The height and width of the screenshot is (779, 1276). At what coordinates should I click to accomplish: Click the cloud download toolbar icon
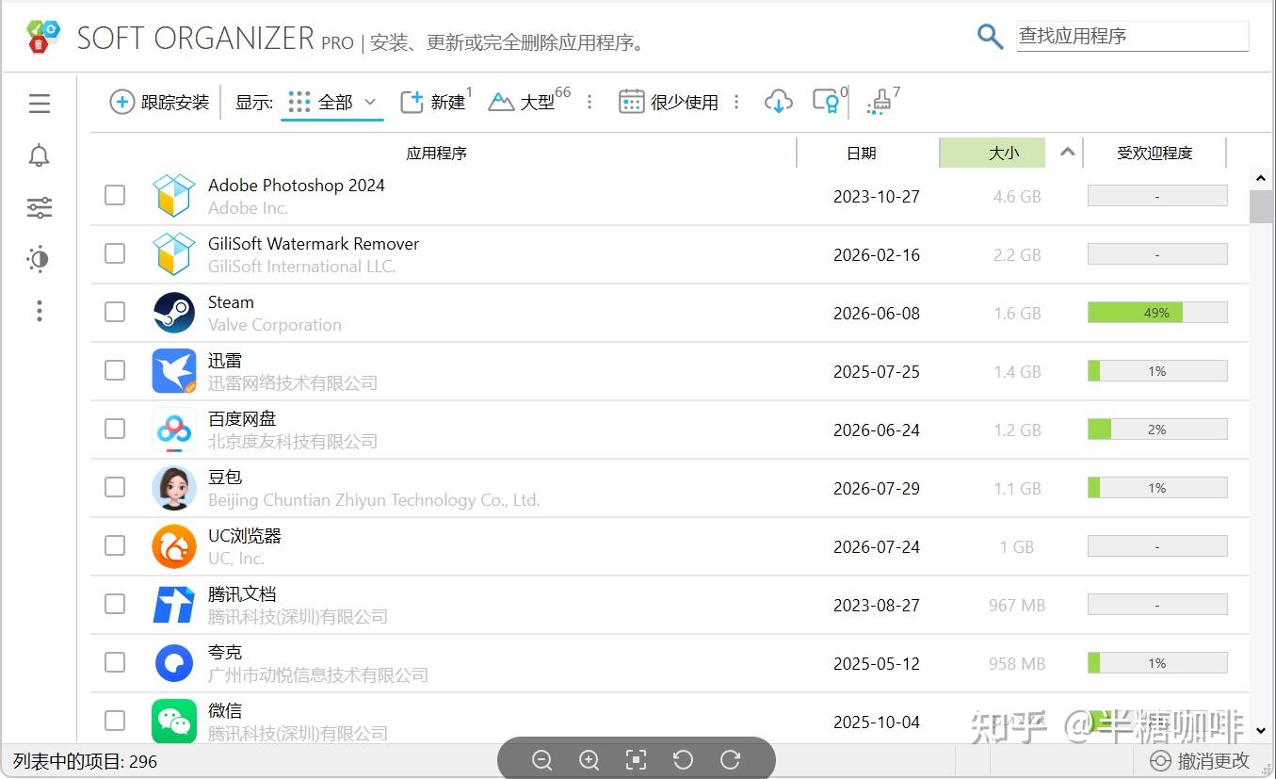pyautogui.click(x=779, y=102)
